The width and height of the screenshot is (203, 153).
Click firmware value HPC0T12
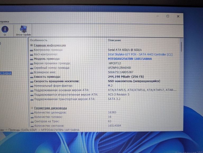(x=115, y=63)
